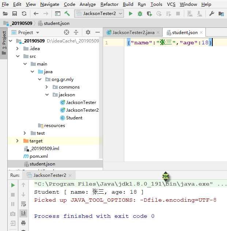Toggle scroll to end in Run console
The height and width of the screenshot is (231, 227).
click(23, 213)
